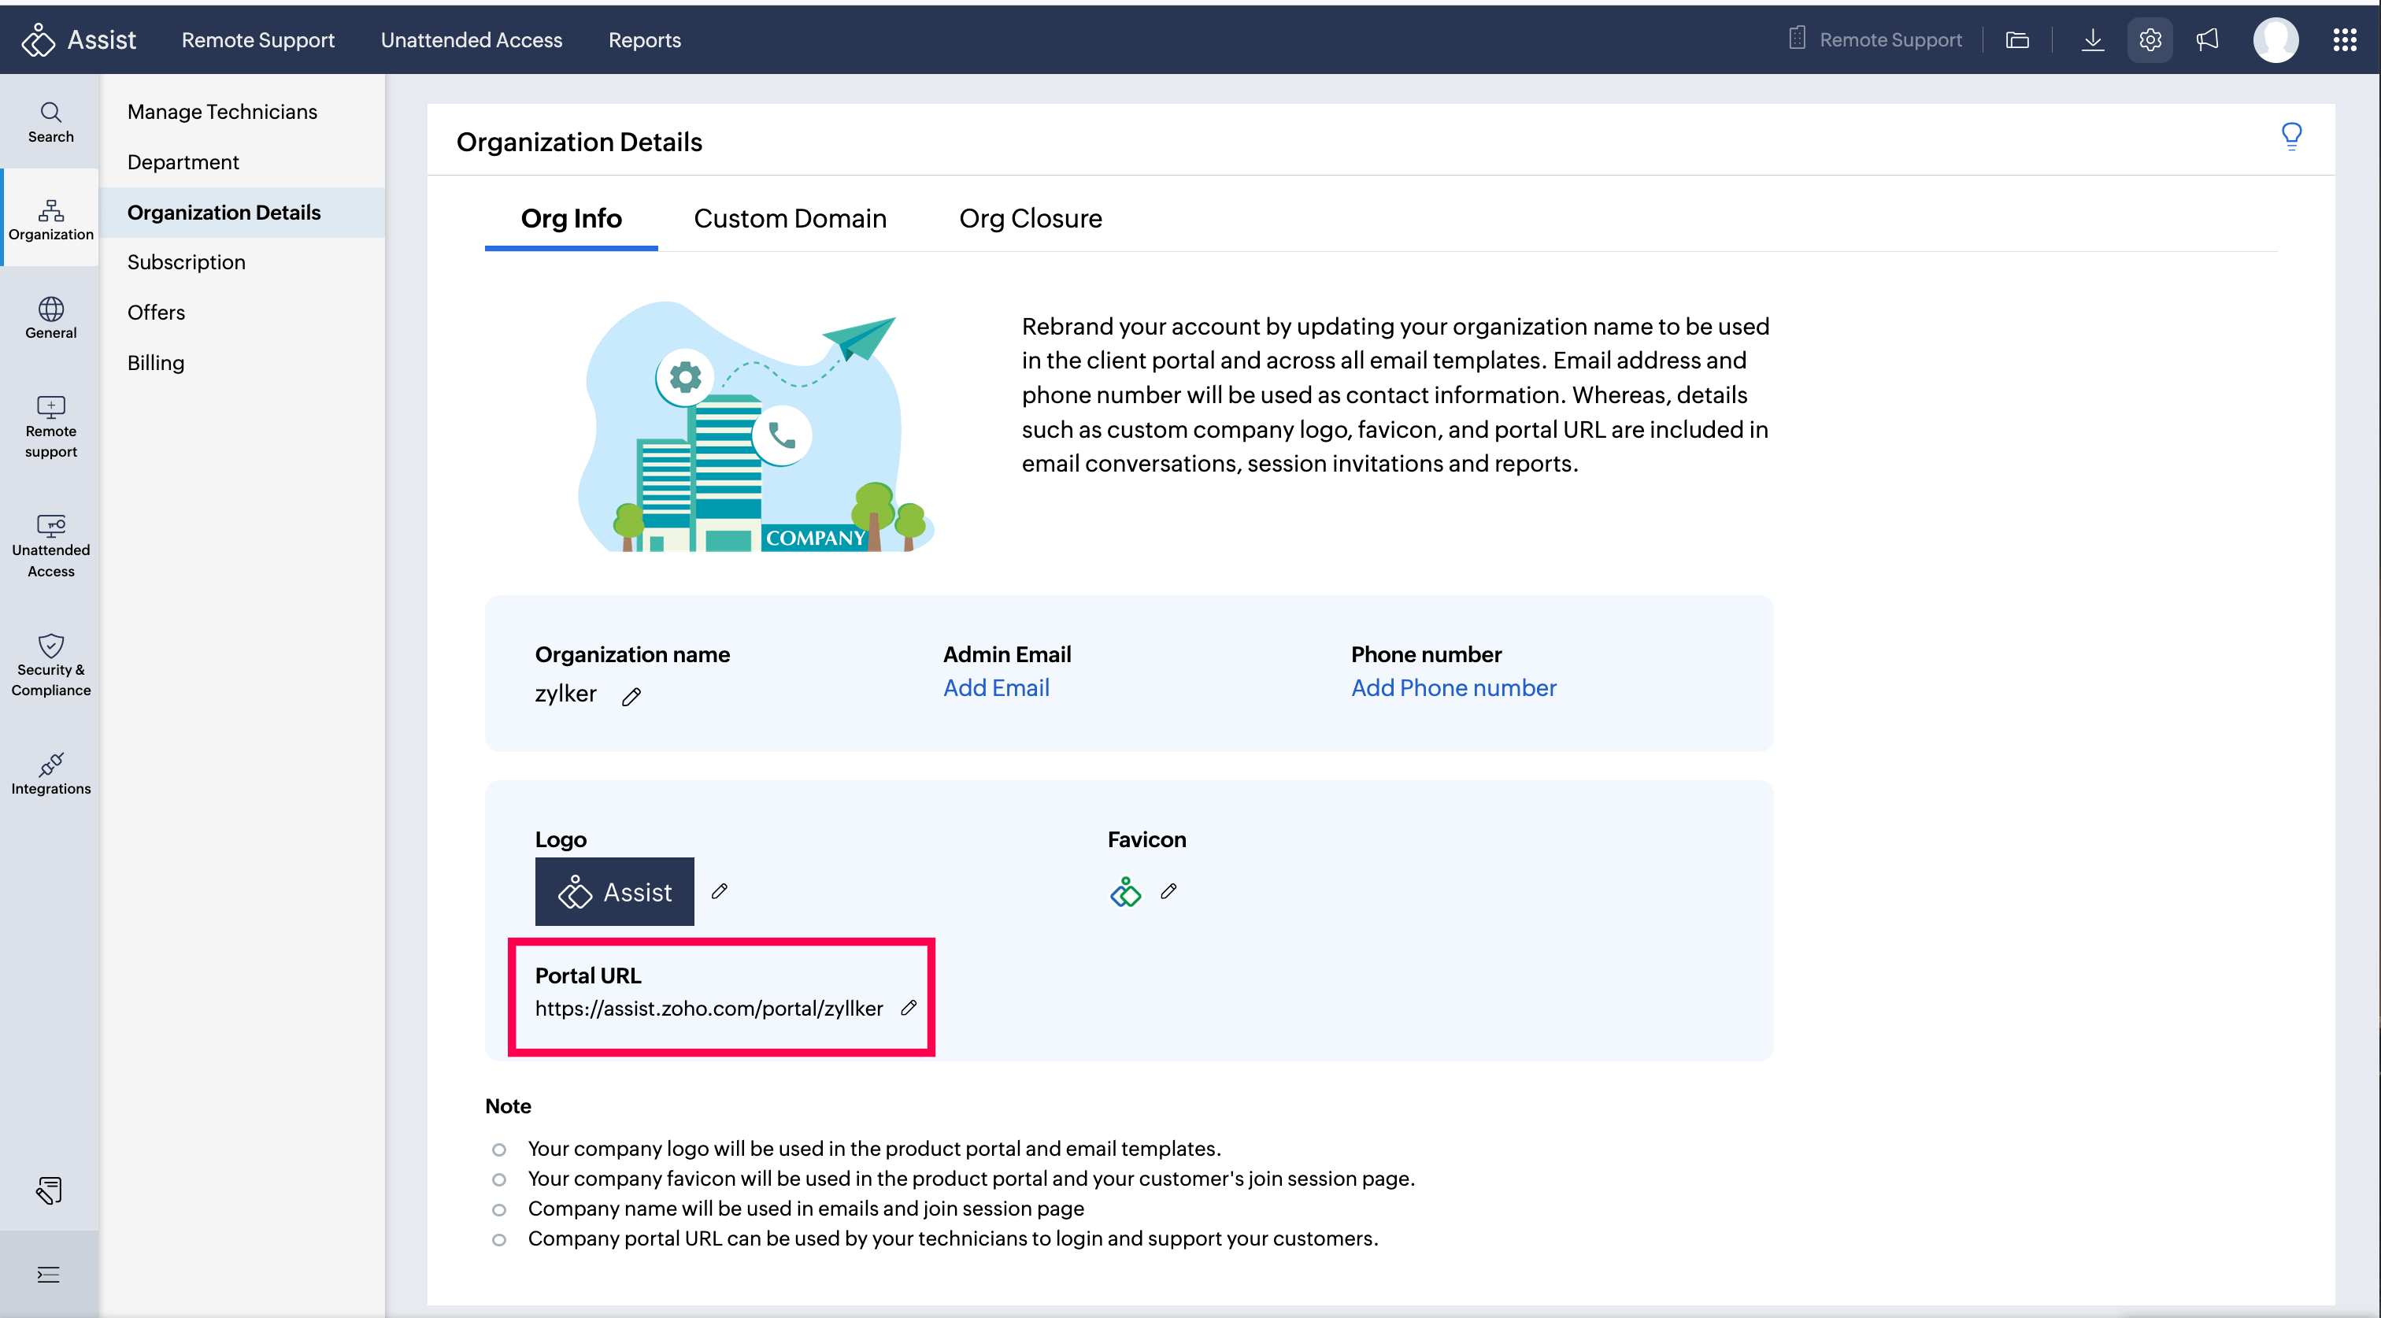This screenshot has height=1318, width=2381.
Task: Collapse the sidebar with bottom menu icon
Action: tap(48, 1275)
